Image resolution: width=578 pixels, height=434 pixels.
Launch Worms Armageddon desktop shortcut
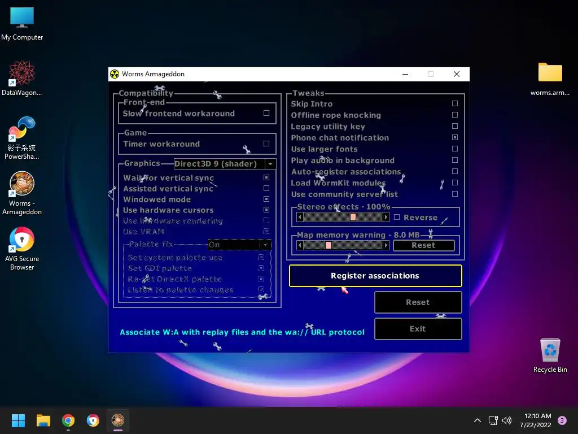tap(22, 193)
